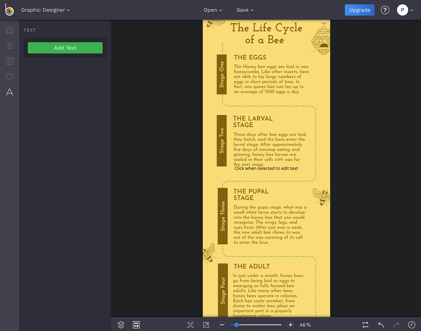Open the Layers panel icon
The image size is (421, 331).
(x=121, y=325)
